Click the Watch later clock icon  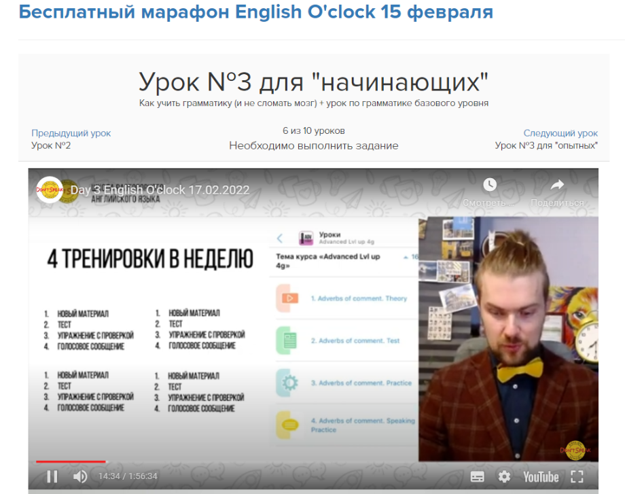click(x=490, y=185)
